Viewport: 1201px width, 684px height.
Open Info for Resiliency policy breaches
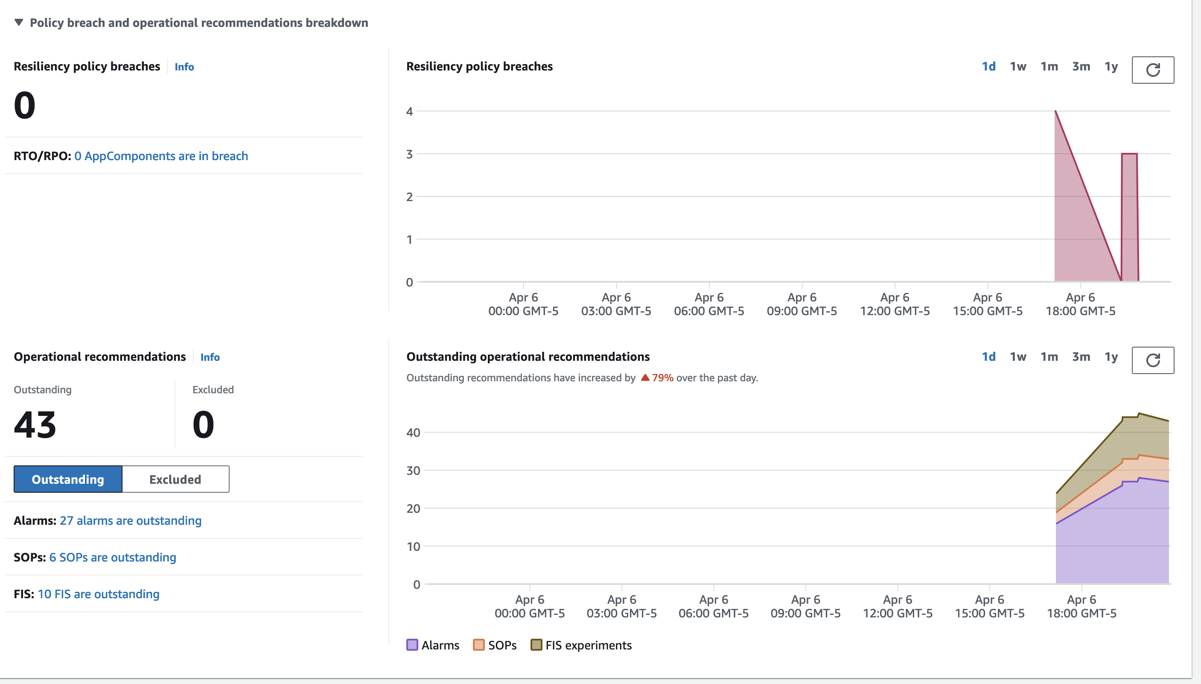pos(184,67)
